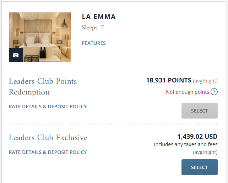Click dotted divider above Leaders Club Exclusive
The height and width of the screenshot is (183, 228).
coord(113,124)
